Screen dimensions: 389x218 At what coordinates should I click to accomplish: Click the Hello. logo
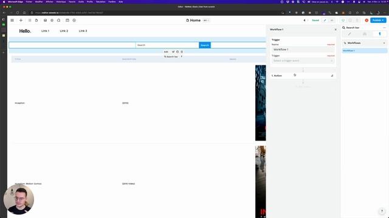coord(25,31)
